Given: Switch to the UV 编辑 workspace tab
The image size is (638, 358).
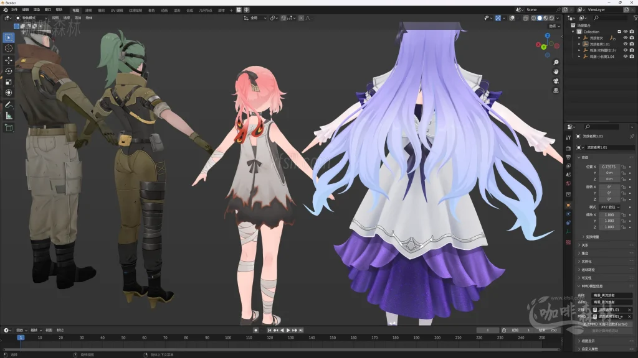Looking at the screenshot, I should tap(117, 10).
